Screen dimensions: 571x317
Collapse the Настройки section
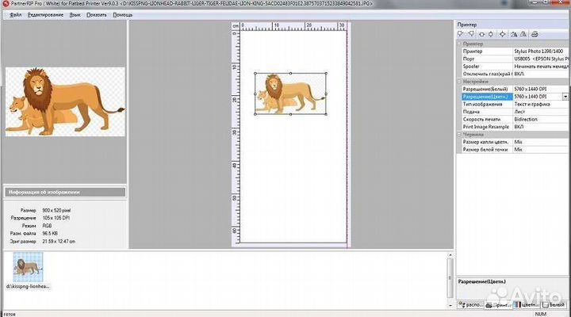coord(460,81)
